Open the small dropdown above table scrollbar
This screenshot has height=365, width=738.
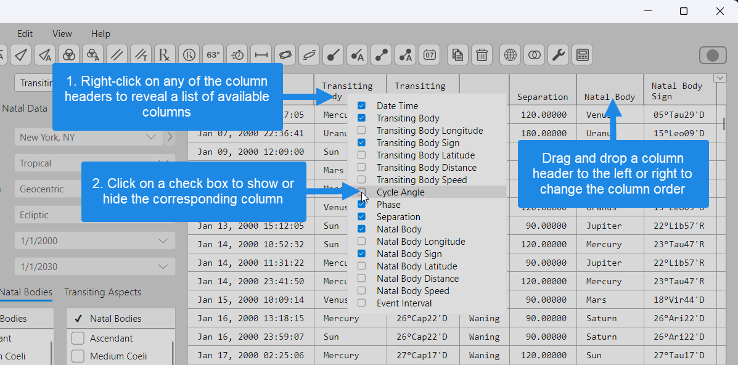pyautogui.click(x=720, y=78)
